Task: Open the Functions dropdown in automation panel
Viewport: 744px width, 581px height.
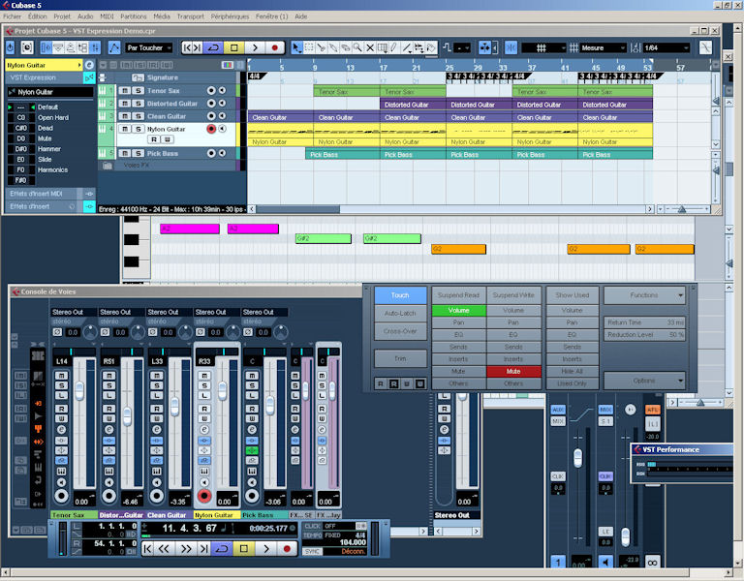Action: pos(644,295)
